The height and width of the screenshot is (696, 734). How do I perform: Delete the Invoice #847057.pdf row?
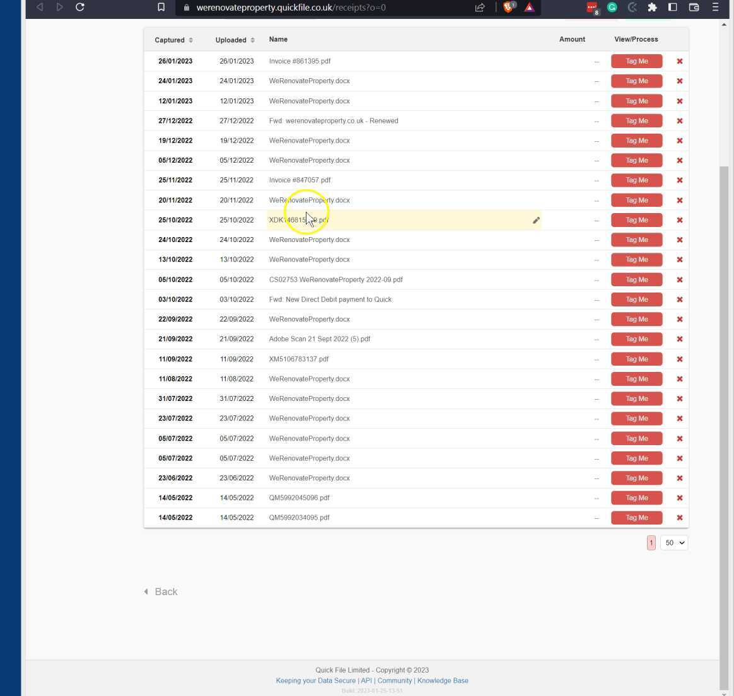click(x=680, y=180)
